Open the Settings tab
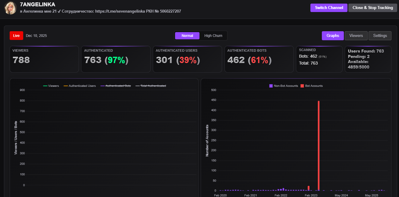This screenshot has width=399, height=197. pyautogui.click(x=380, y=36)
